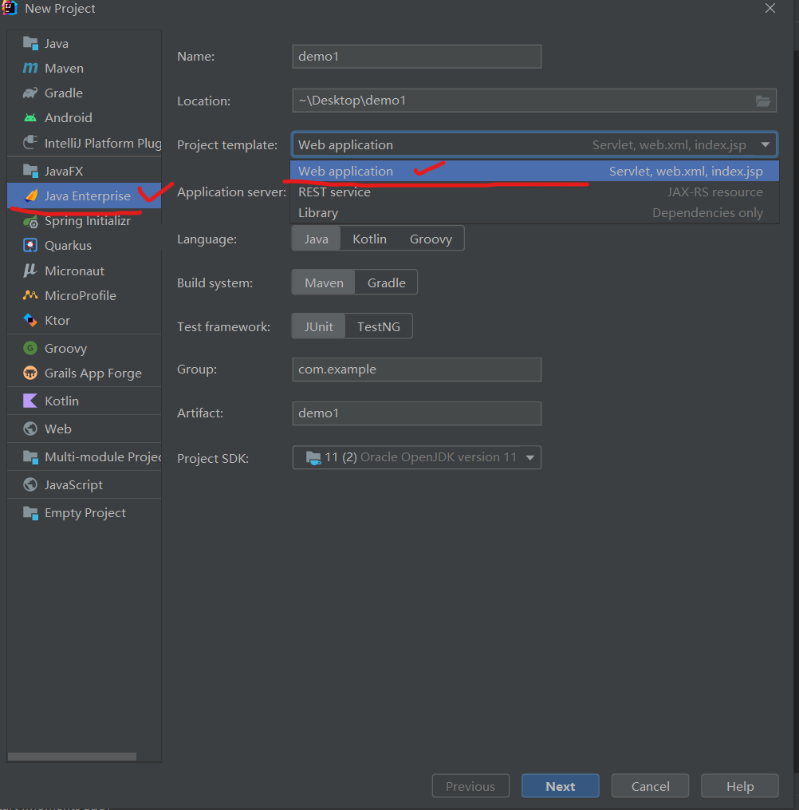Click the Location input field
Viewport: 799px width, 810px height.
(x=534, y=101)
